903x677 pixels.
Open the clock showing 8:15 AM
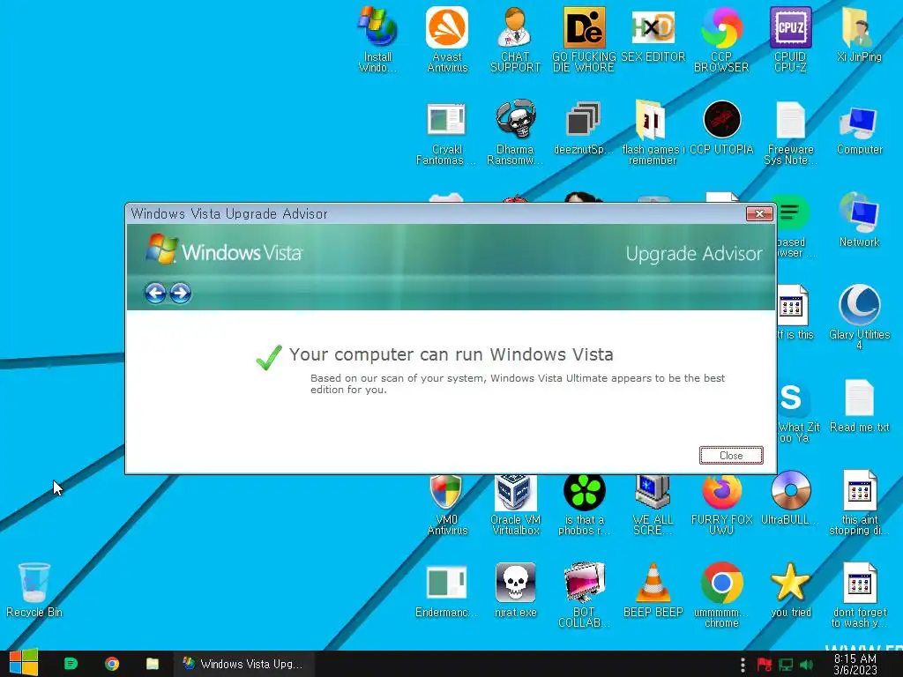click(x=855, y=665)
